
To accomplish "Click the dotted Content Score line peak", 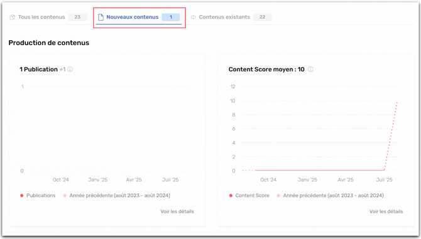I will [397, 102].
